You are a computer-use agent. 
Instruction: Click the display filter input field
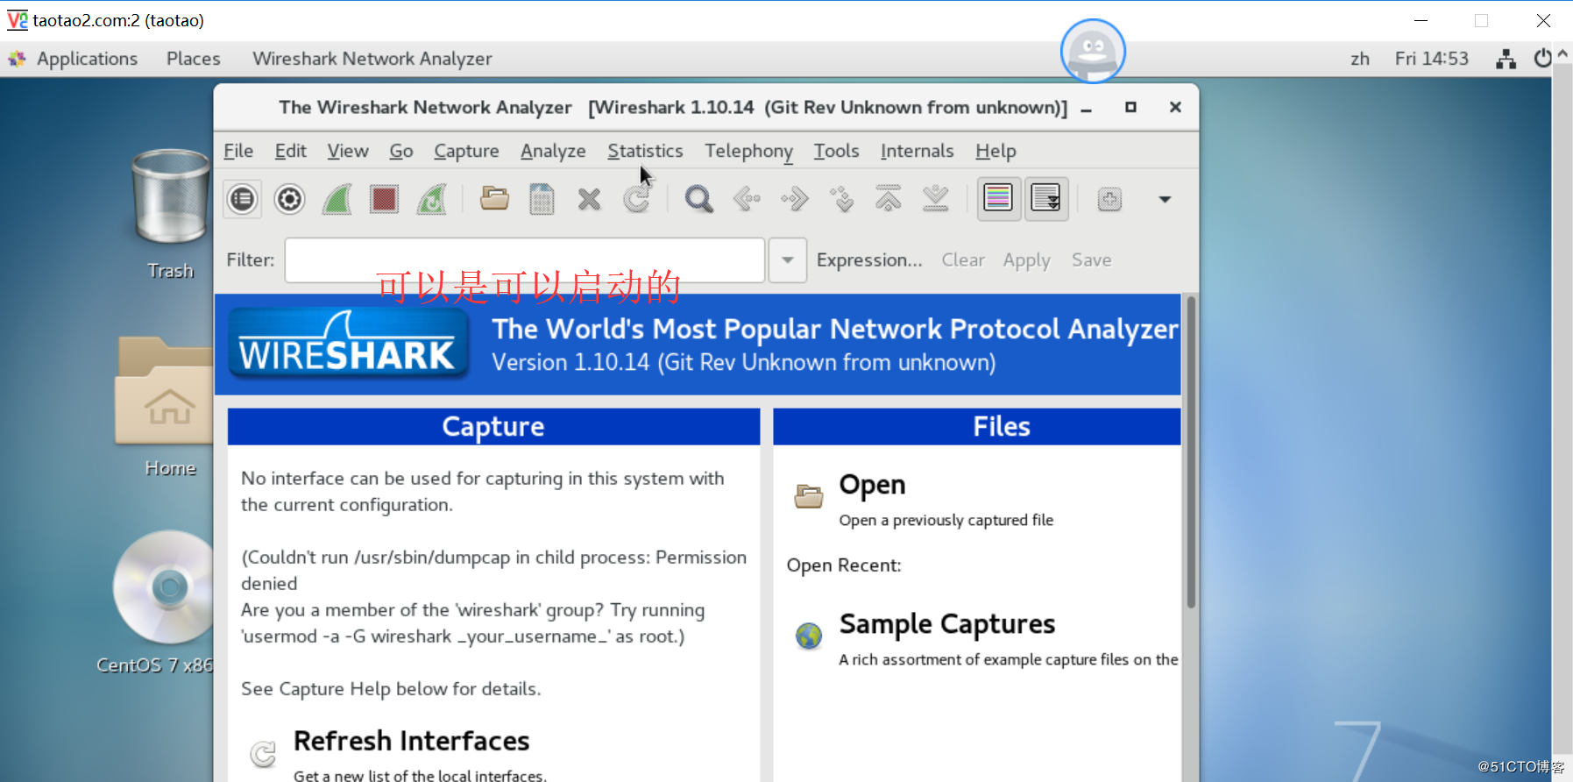coord(525,260)
